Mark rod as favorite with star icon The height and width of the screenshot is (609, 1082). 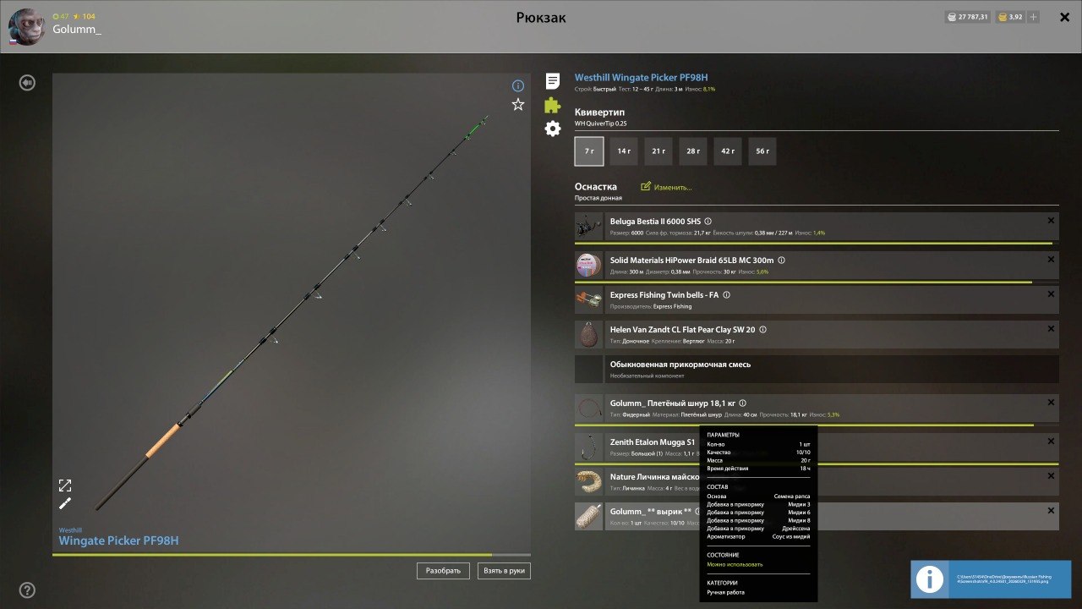[x=518, y=104]
